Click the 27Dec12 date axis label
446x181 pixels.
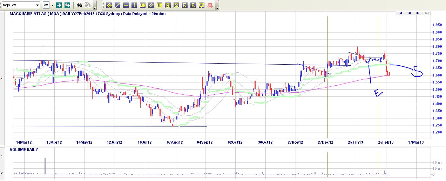coord(325,143)
